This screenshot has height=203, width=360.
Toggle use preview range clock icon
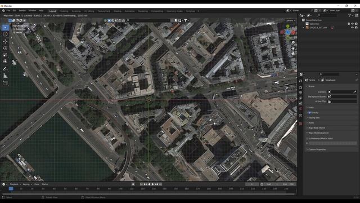pos(262,184)
